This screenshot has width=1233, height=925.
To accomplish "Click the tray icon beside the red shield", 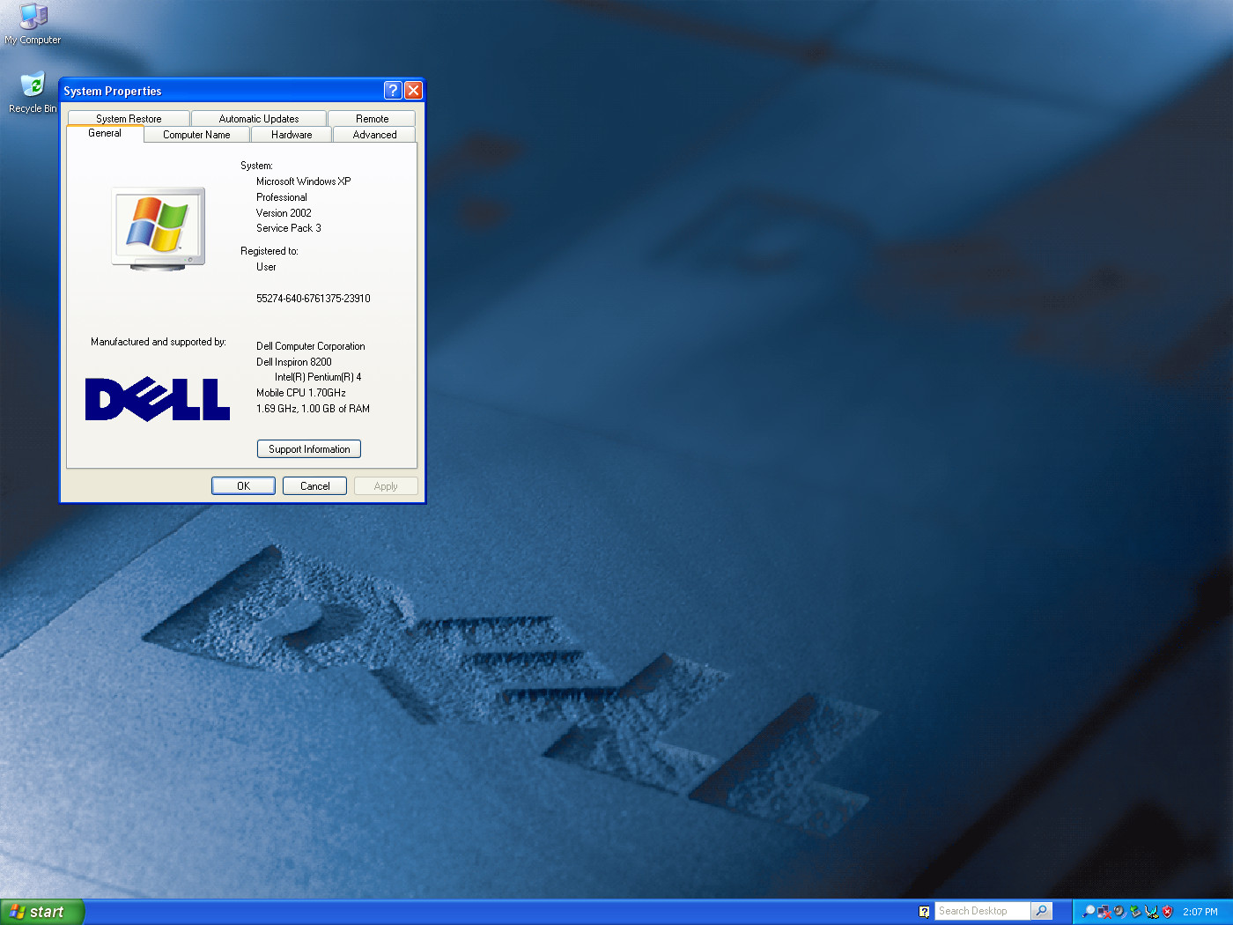I will 1151,912.
